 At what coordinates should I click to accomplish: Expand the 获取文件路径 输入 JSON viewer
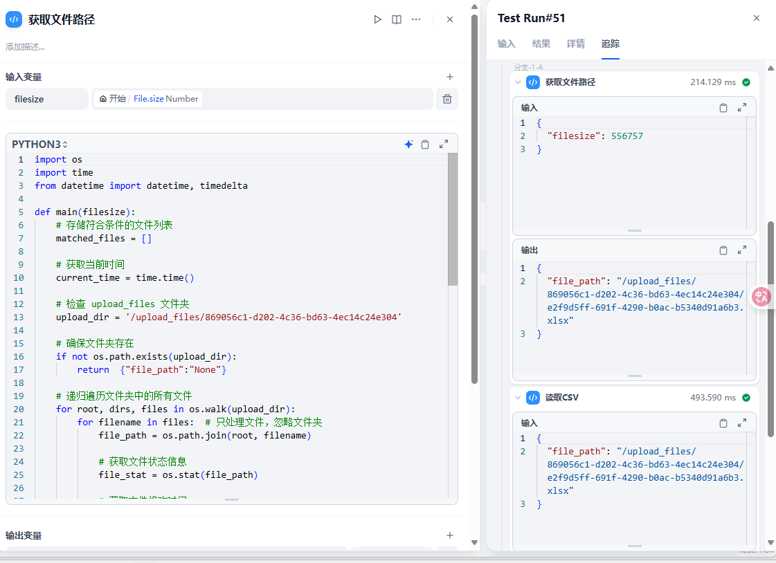click(x=742, y=108)
